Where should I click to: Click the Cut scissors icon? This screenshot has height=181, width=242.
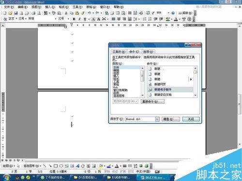coord(66,13)
